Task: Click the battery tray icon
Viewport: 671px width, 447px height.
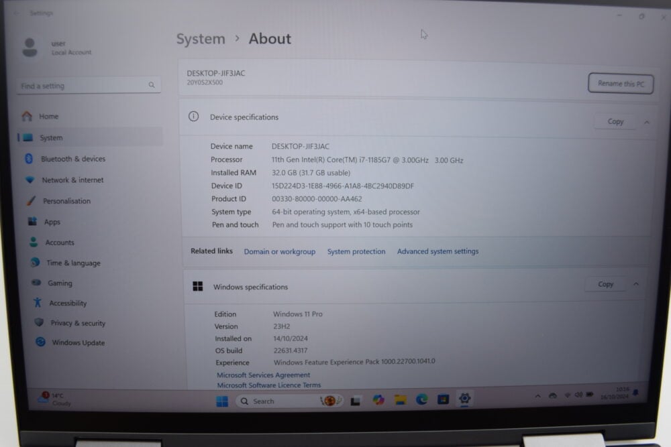Action: tap(590, 395)
